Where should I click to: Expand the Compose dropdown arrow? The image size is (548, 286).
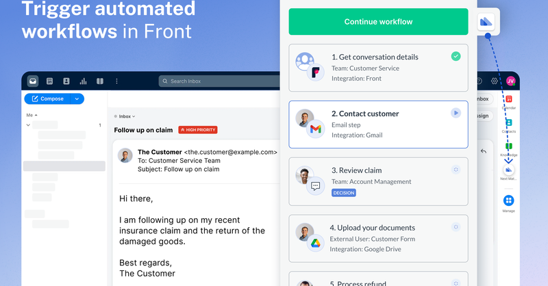point(77,99)
